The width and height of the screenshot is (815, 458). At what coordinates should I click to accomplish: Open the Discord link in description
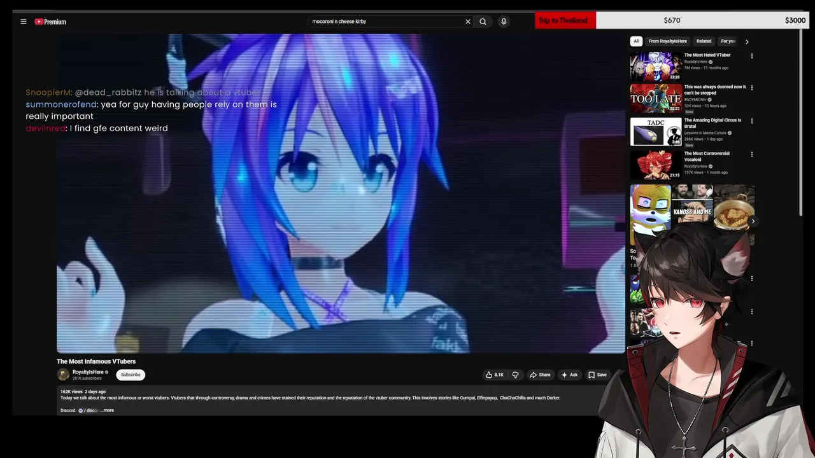click(88, 410)
